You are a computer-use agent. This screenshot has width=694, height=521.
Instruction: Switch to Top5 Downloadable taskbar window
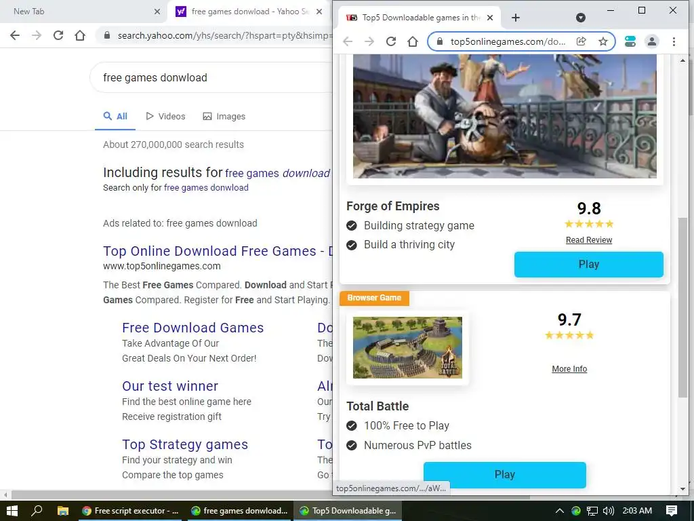point(348,511)
